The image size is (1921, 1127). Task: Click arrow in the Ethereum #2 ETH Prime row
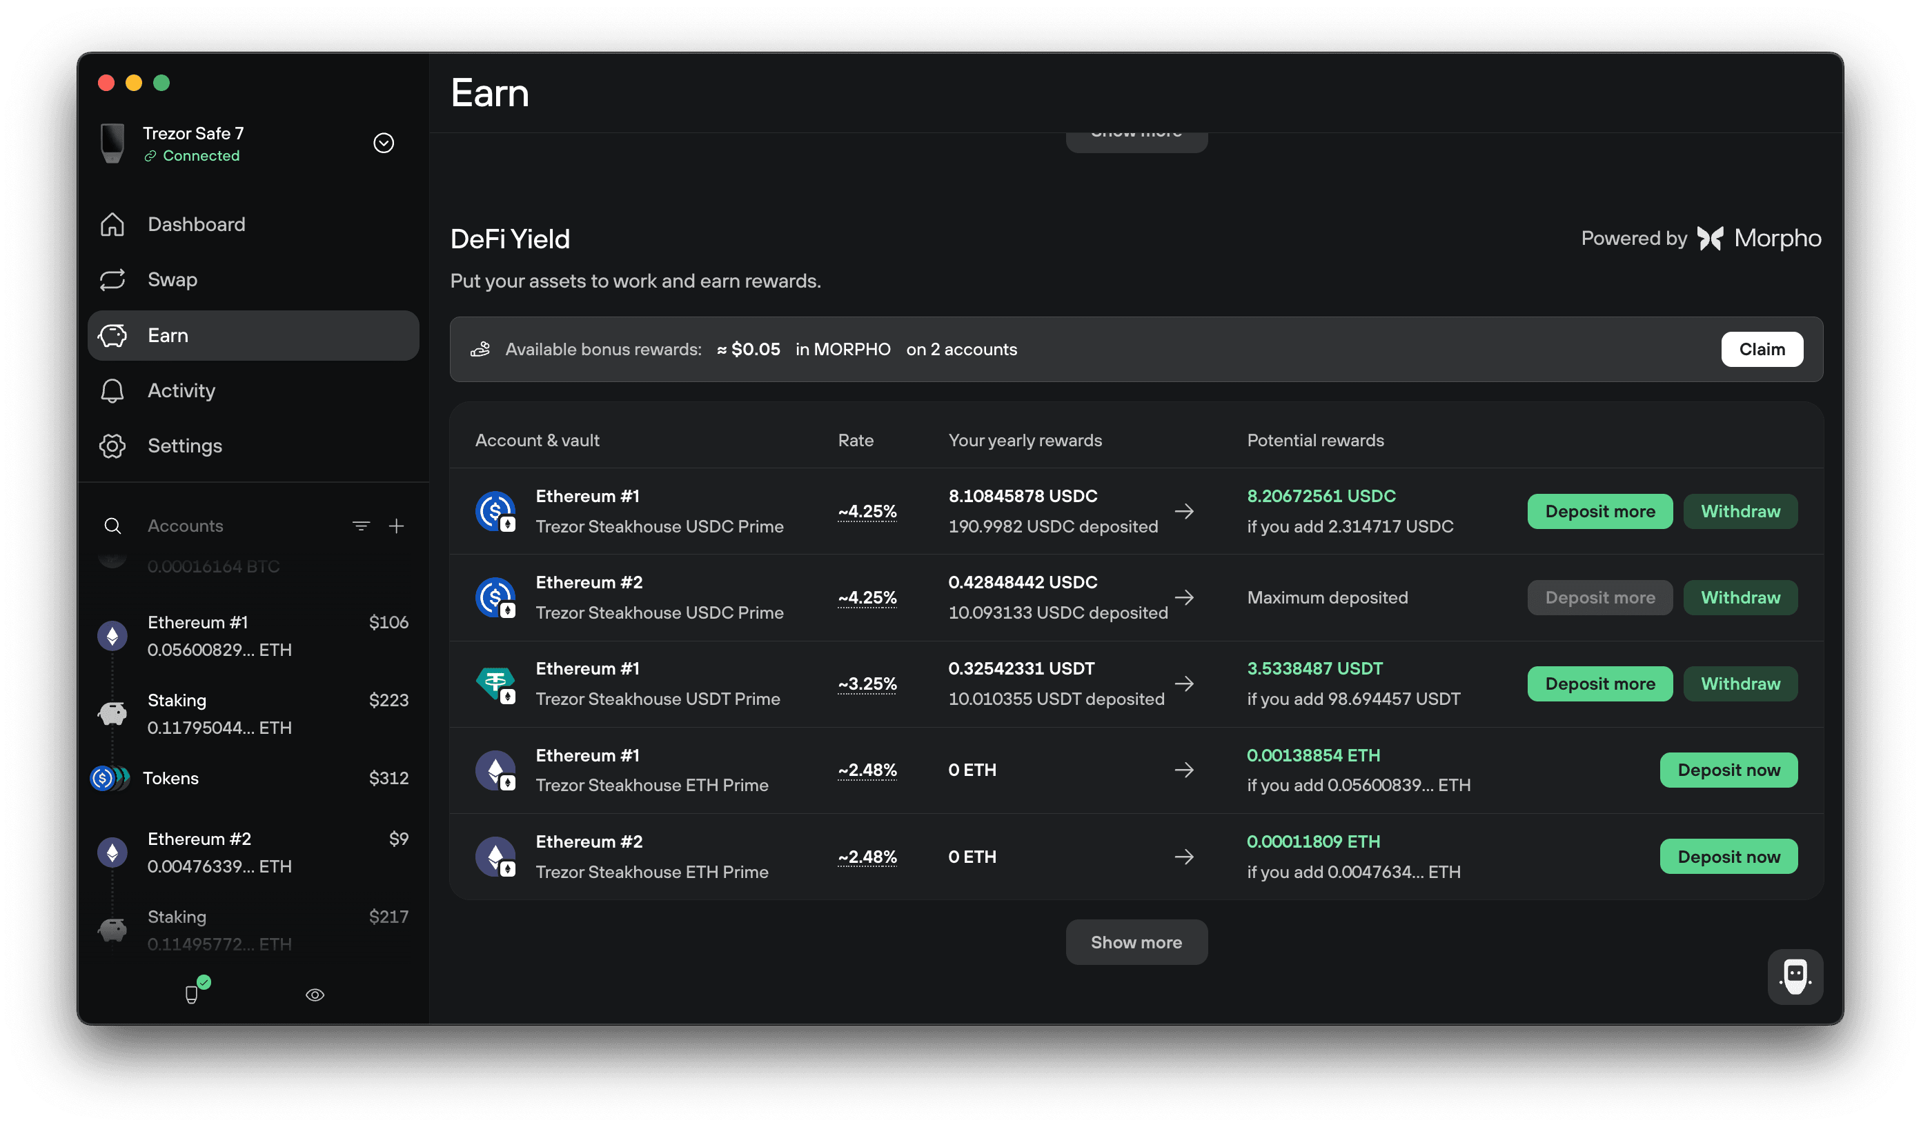coord(1184,857)
